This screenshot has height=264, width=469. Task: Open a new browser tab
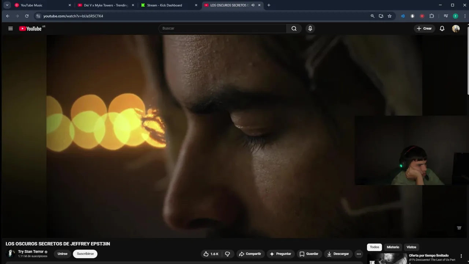click(269, 5)
